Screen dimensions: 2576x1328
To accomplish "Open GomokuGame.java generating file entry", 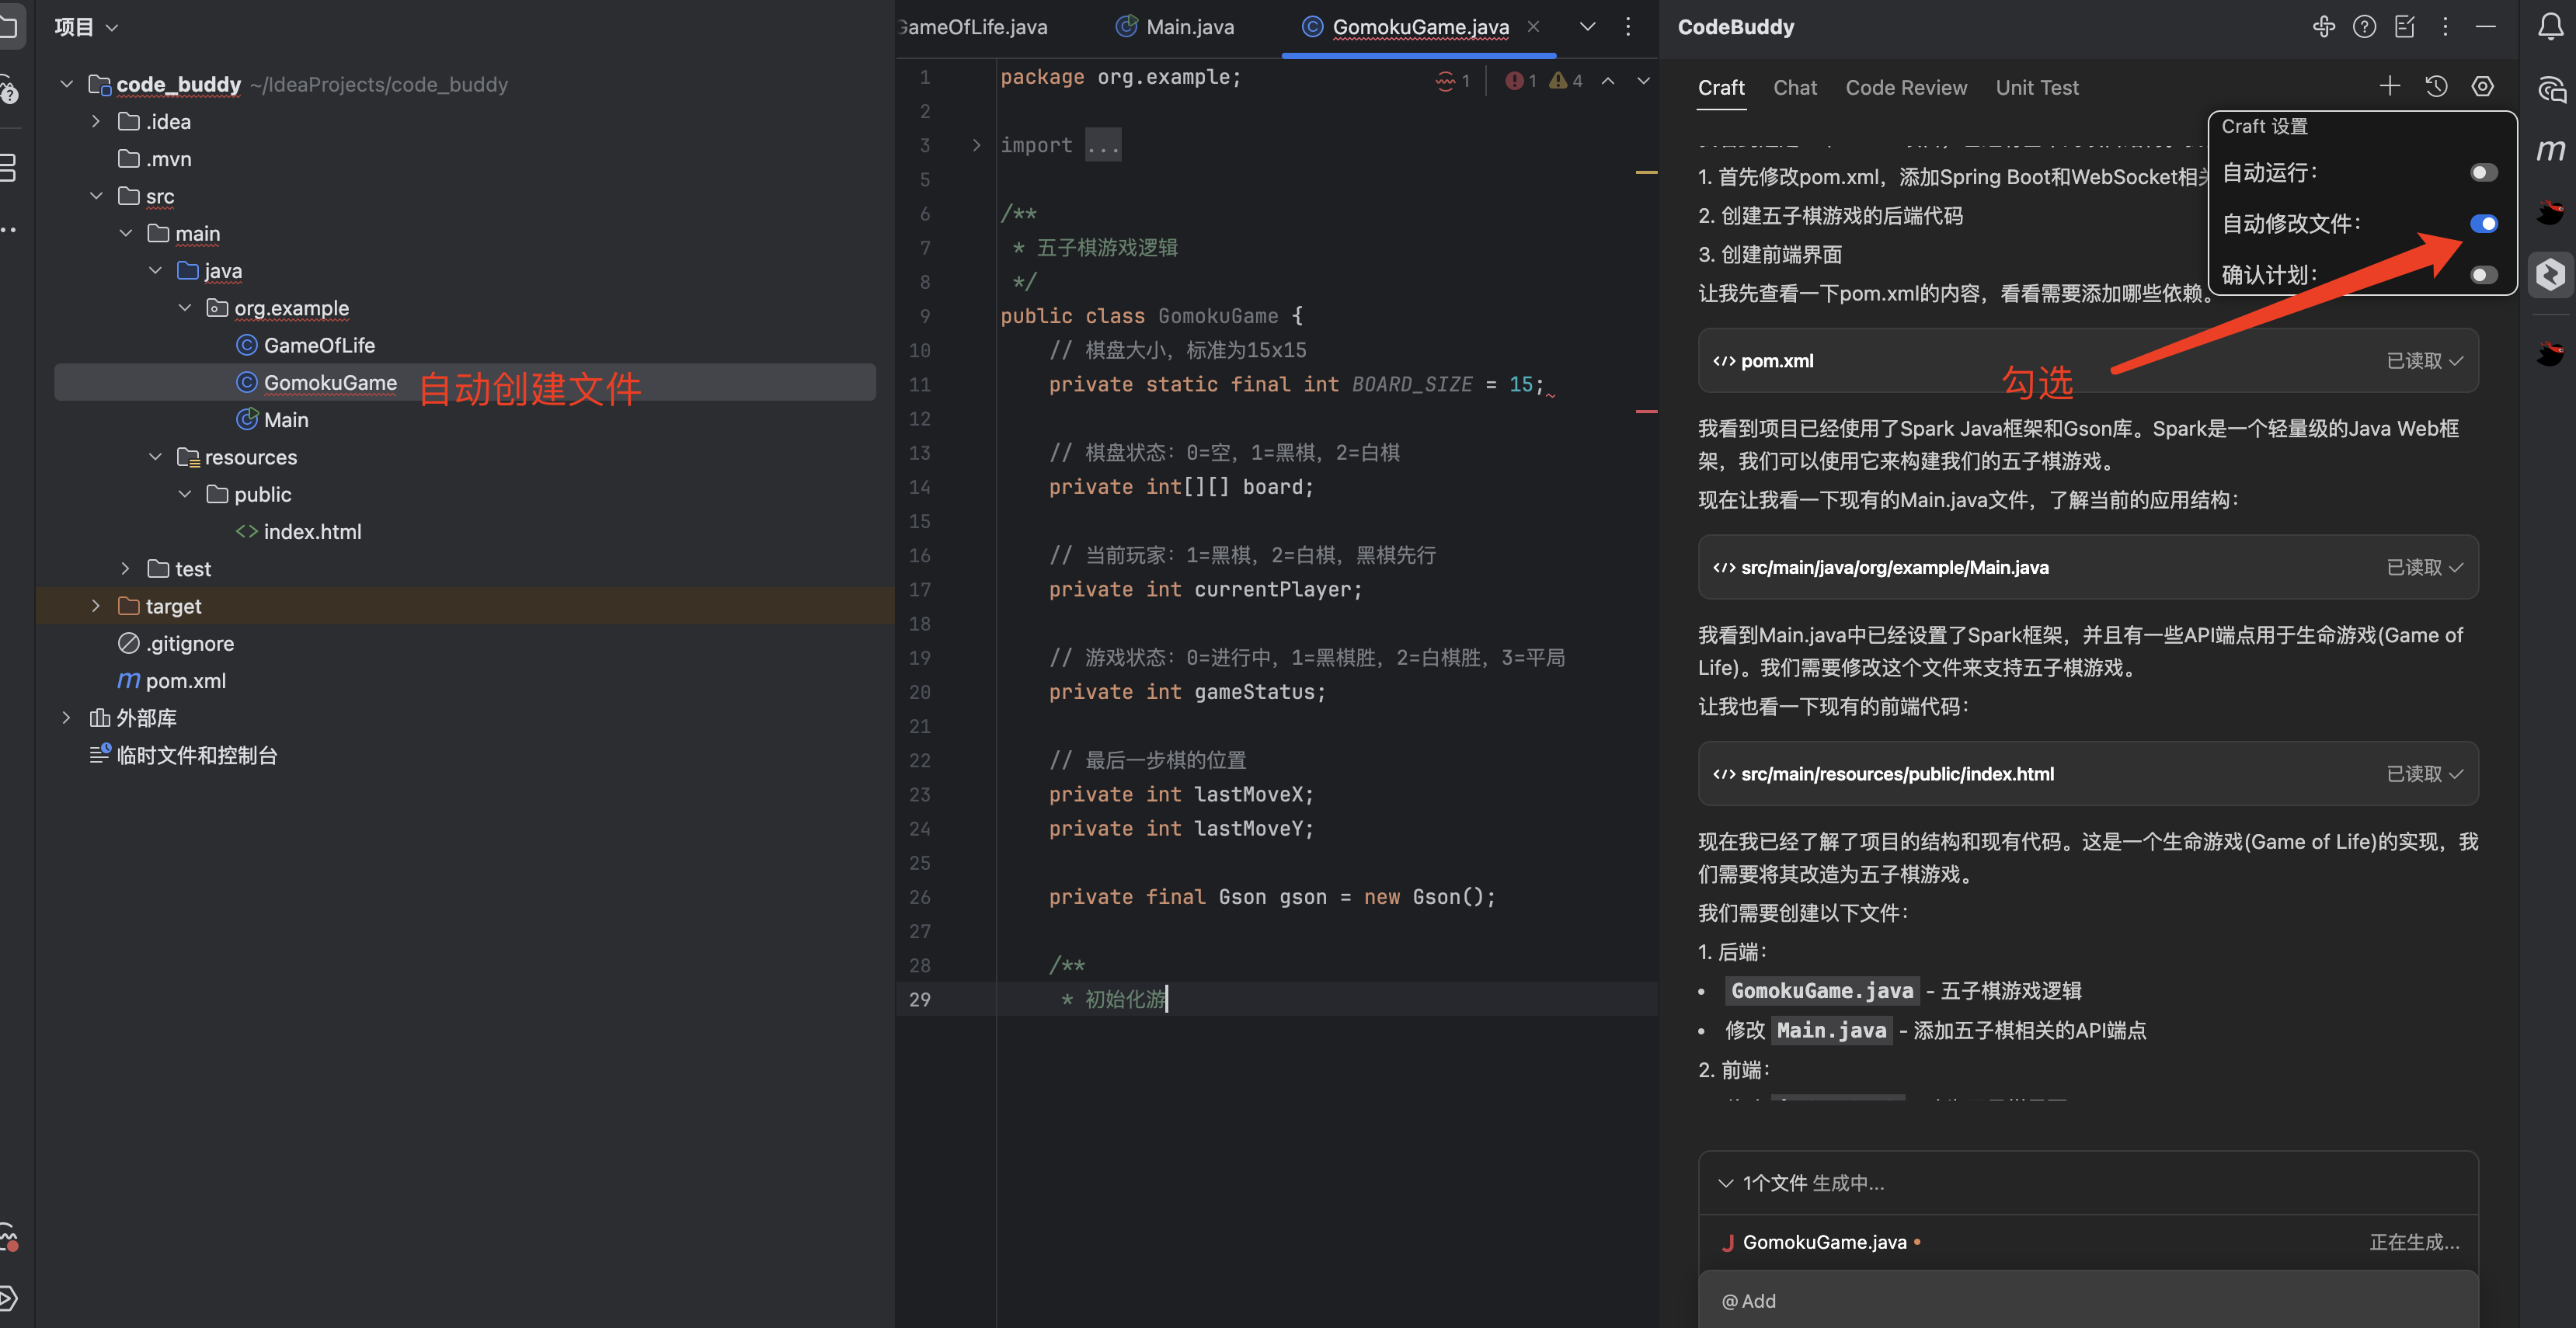I will (x=2088, y=1242).
